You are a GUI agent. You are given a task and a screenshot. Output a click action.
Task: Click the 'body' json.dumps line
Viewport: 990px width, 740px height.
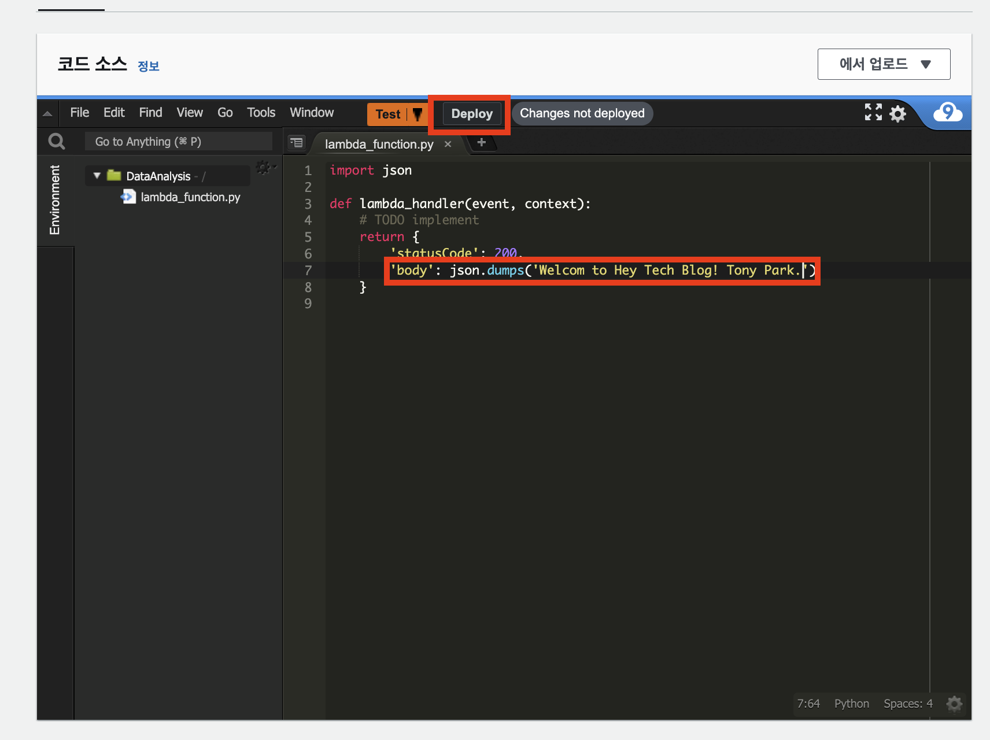point(602,271)
